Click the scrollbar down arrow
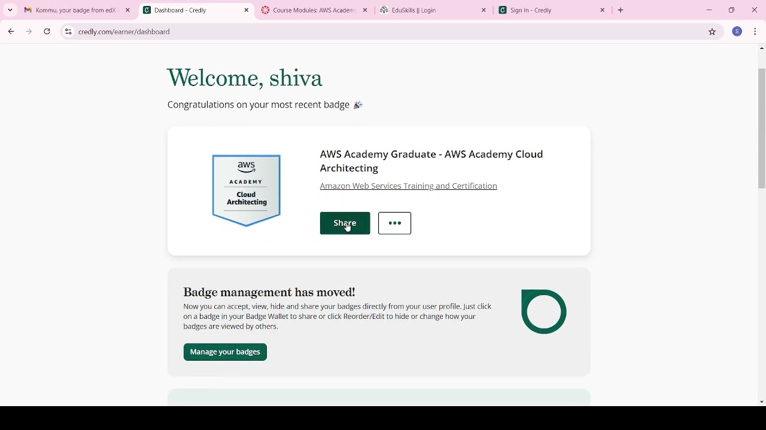Screen dimensions: 766x430 coord(762,402)
